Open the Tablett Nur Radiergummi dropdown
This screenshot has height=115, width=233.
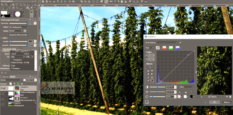(x=19, y=27)
